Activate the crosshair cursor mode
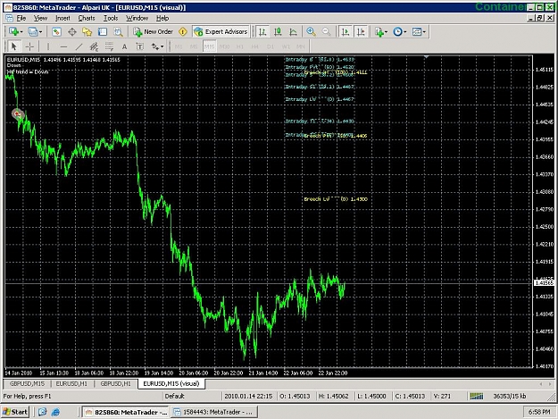Screen dimensions: 558x419 (x=29, y=46)
